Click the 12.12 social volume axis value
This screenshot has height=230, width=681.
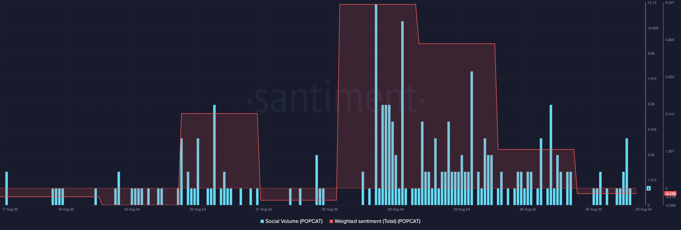click(652, 3)
